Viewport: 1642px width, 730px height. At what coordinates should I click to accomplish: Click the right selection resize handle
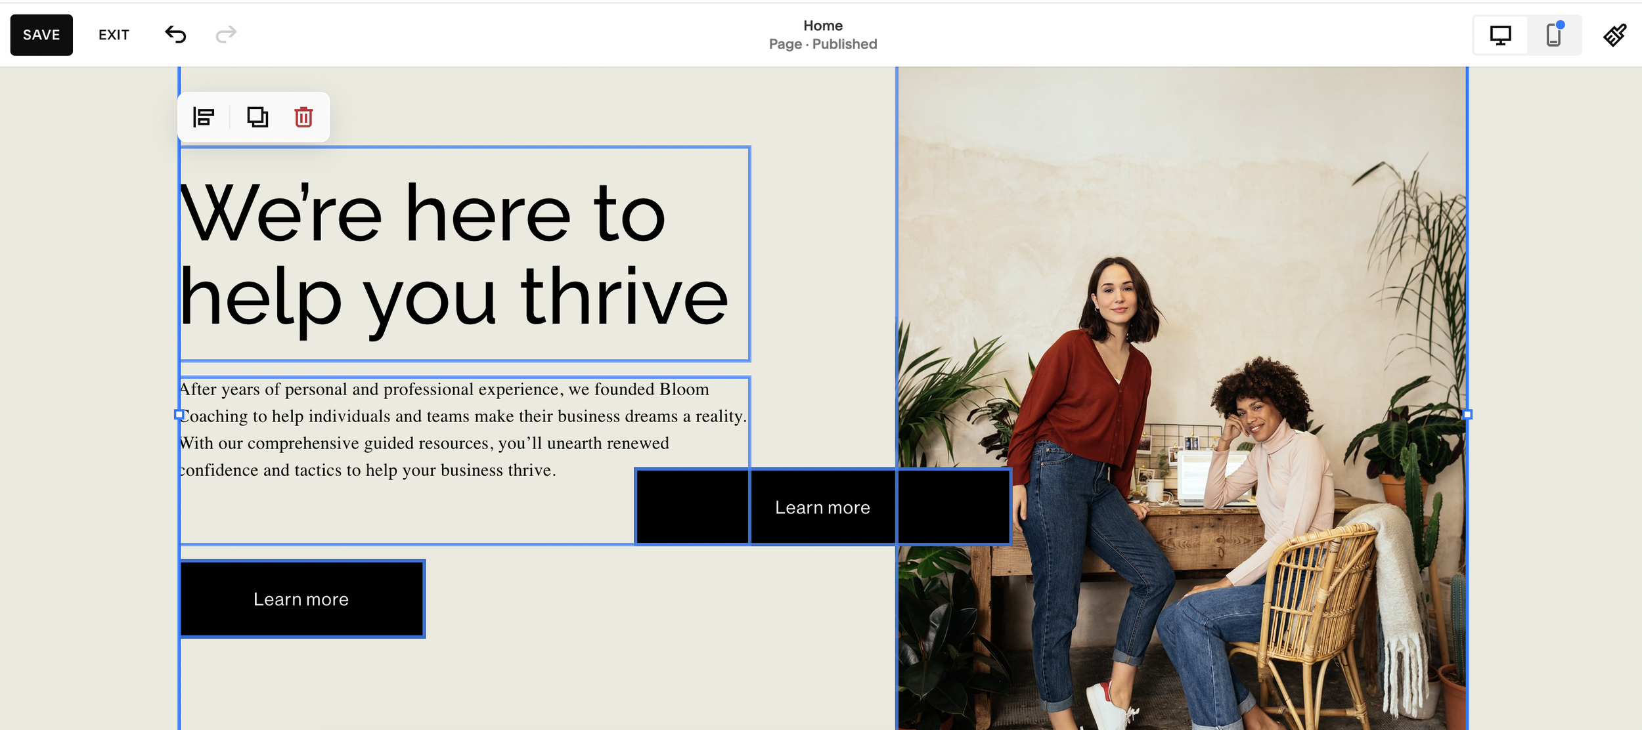tap(1467, 415)
